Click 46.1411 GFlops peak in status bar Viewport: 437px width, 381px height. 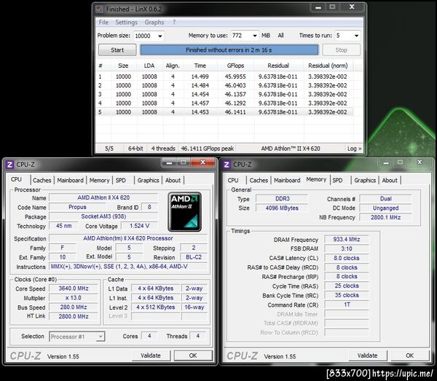point(208,149)
